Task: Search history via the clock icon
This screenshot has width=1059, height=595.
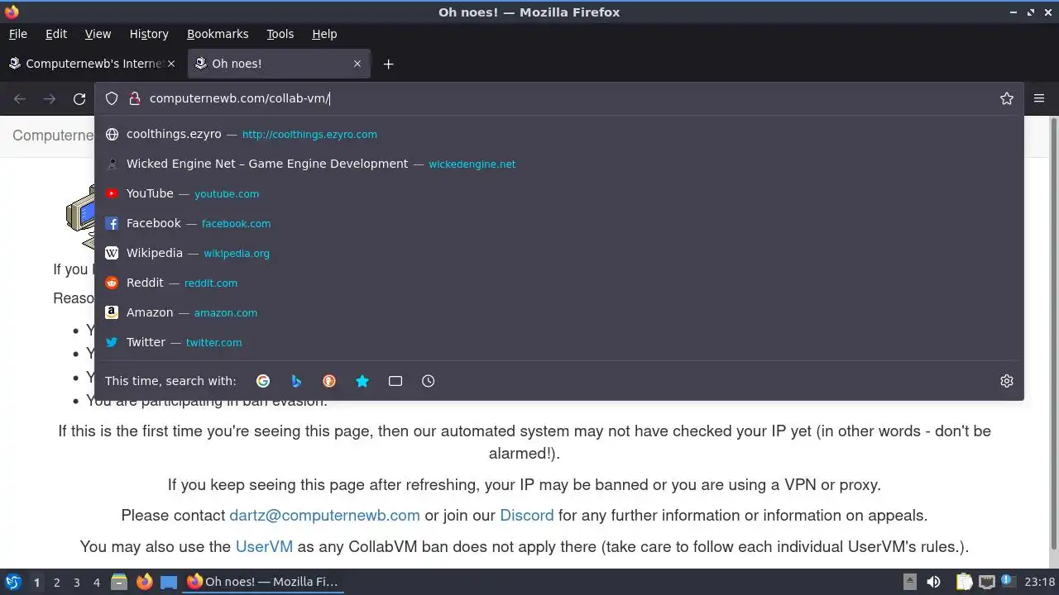Action: pyautogui.click(x=428, y=381)
